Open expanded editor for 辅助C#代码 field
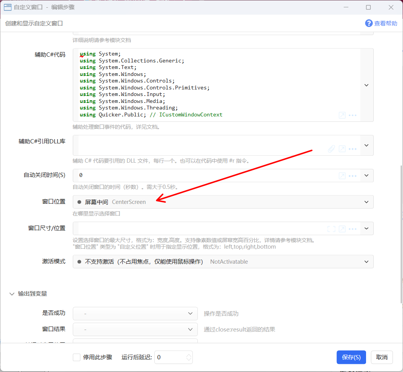The height and width of the screenshot is (372, 403). point(342,115)
